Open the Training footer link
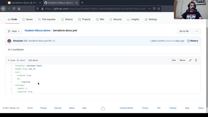This screenshot has width=208, height=117. [x=173, y=108]
